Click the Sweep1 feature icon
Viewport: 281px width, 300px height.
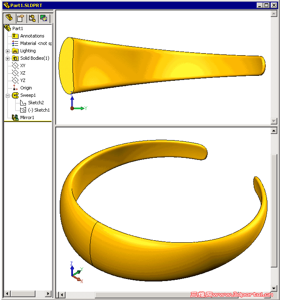click(x=15, y=95)
